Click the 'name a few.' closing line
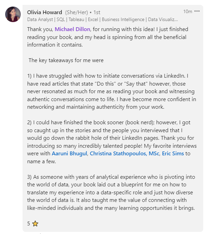Screen dimensions: 206x234 coord(42,161)
